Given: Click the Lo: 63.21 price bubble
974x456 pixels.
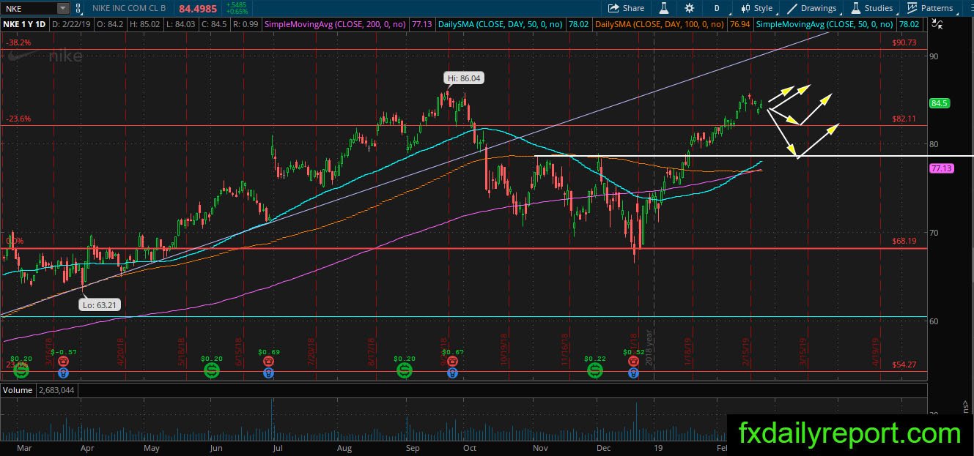Looking at the screenshot, I should click(x=100, y=305).
